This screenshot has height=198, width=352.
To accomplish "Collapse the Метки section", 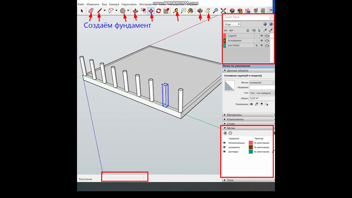I will 225,128.
